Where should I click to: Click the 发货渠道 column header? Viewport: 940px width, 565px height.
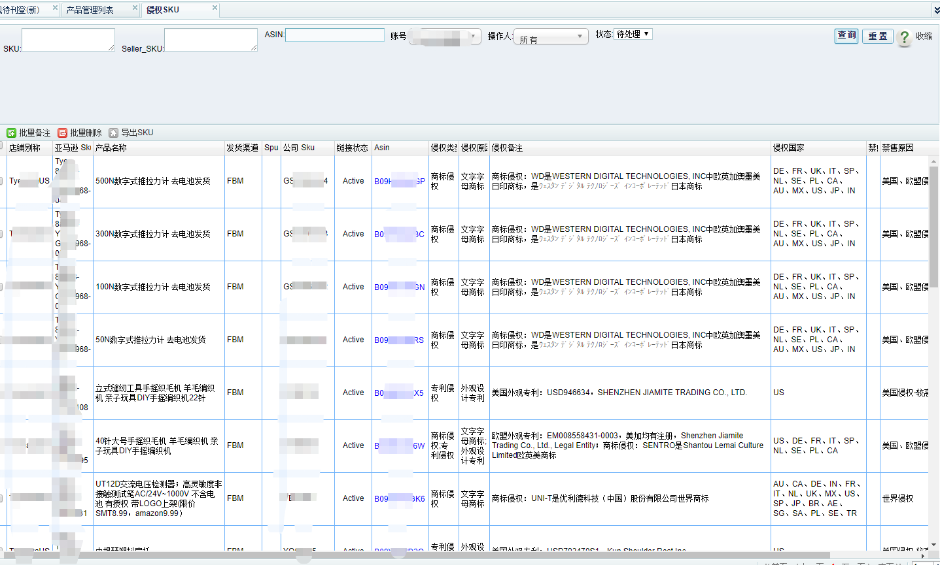(x=243, y=148)
